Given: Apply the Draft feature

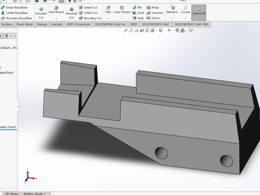Looking at the screenshot, I should tap(139, 13).
